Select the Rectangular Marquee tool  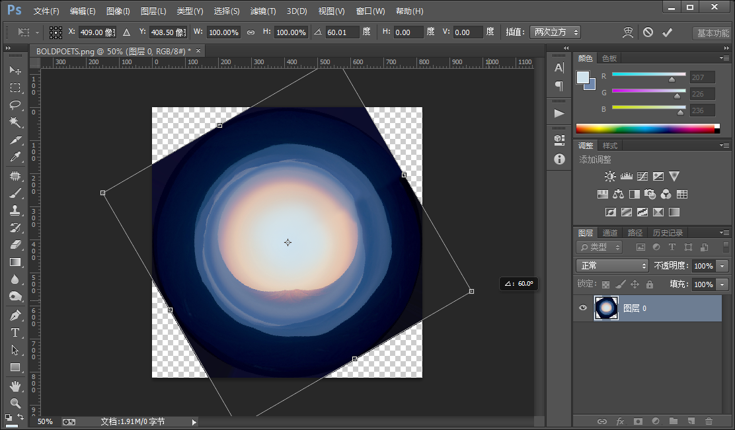pos(15,88)
